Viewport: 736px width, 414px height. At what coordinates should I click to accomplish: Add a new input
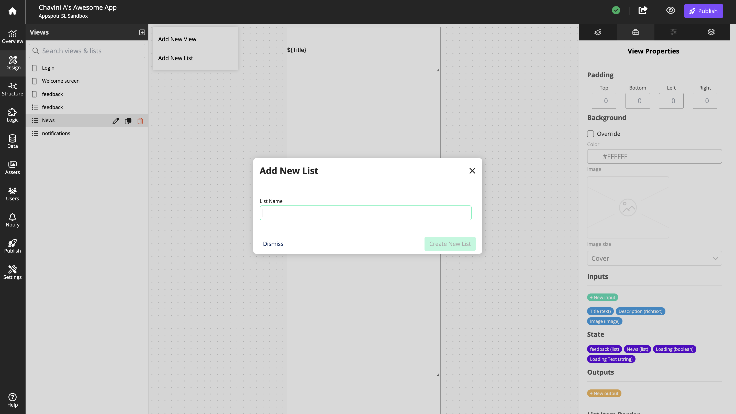pos(603,297)
